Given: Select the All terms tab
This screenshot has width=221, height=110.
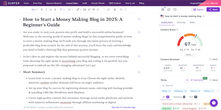Looking at the screenshot, I should click(x=166, y=97).
